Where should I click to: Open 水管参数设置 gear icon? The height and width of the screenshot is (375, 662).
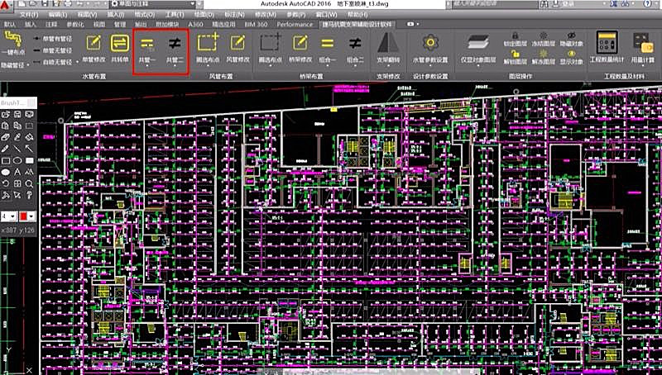point(430,43)
